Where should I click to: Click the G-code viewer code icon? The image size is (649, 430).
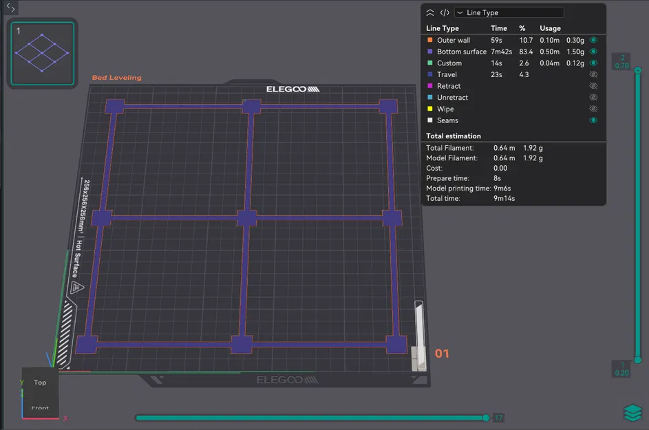(445, 13)
